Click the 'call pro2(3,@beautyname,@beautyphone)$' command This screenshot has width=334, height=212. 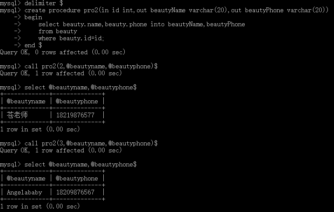91,143
